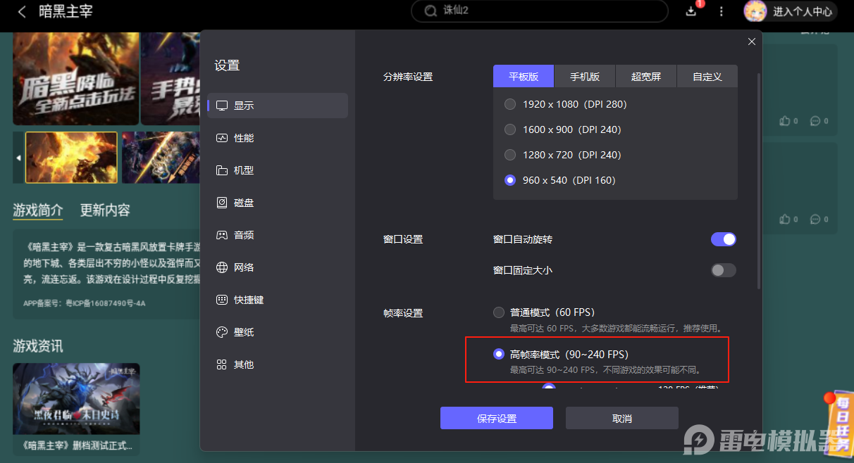Click the 音频 audio icon
The height and width of the screenshot is (463, 854).
(x=222, y=235)
